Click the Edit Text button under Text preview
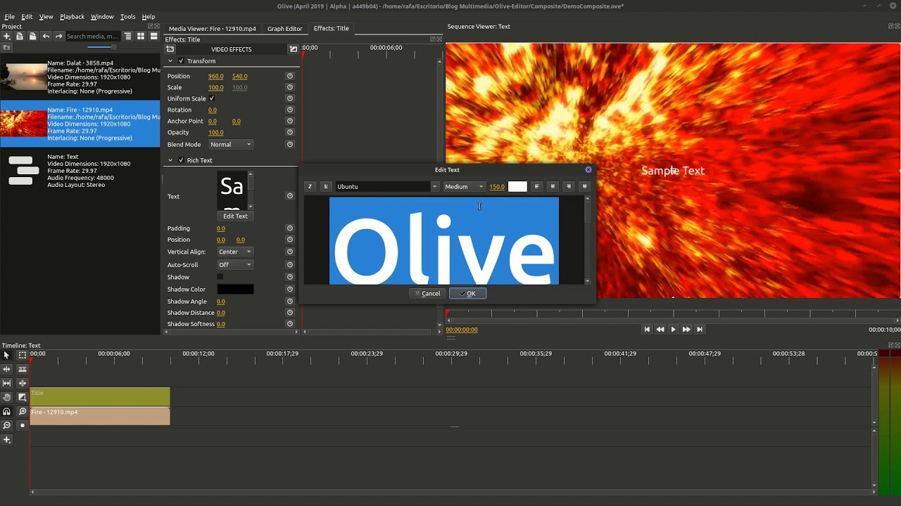The height and width of the screenshot is (506, 901). [235, 216]
